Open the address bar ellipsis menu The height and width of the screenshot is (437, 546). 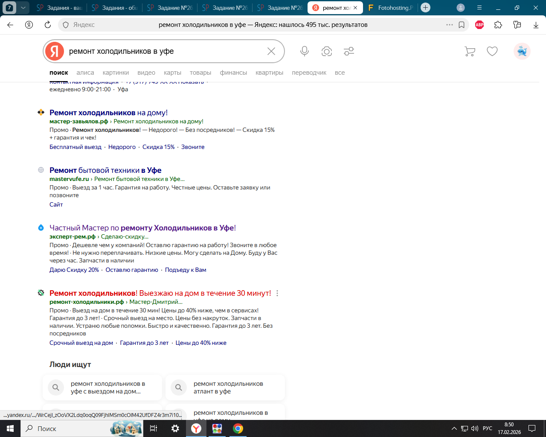[x=450, y=25]
